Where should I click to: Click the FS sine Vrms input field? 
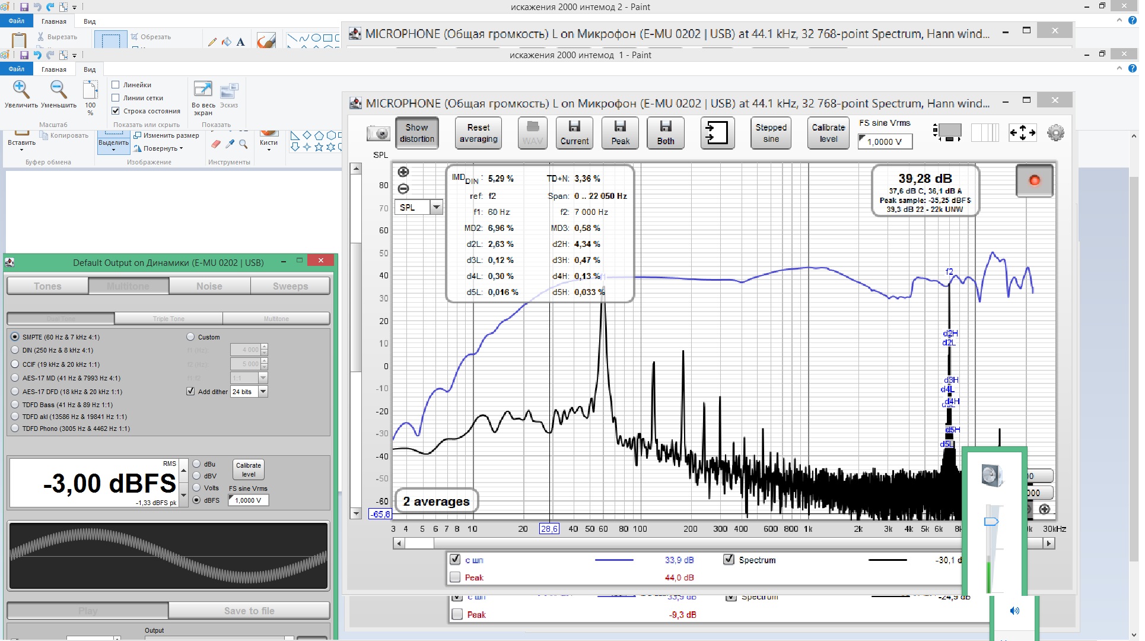(884, 142)
